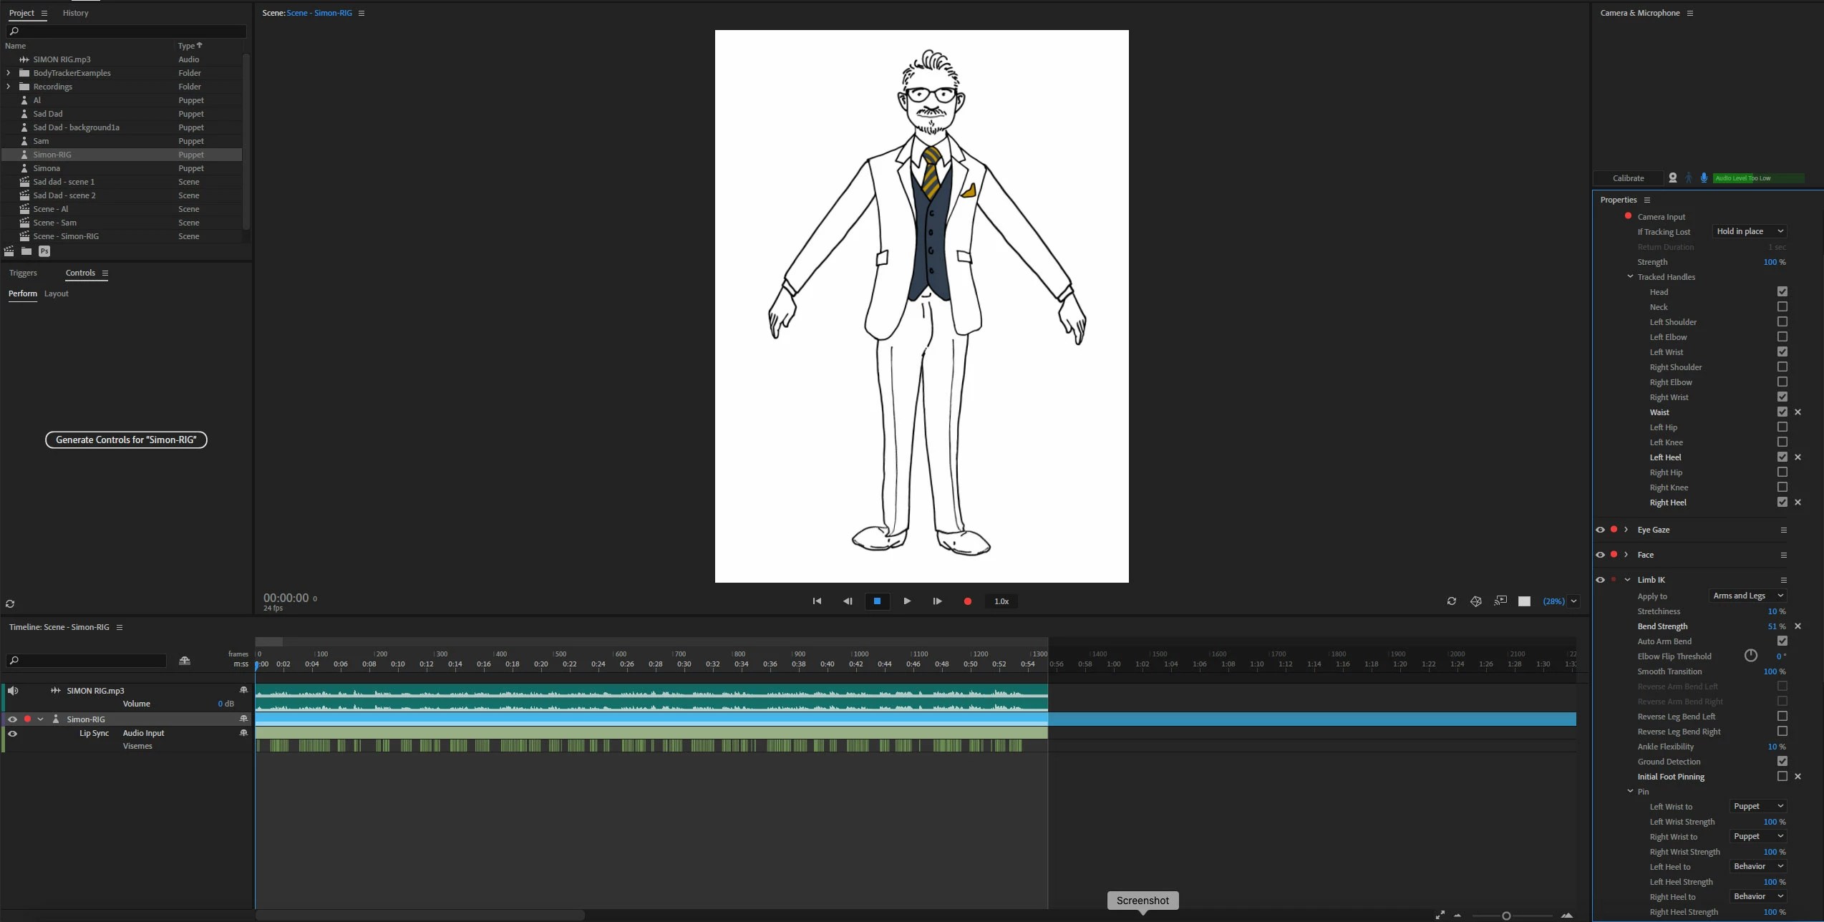
Task: Open the Apply to Arms and Legs dropdown
Action: point(1747,596)
